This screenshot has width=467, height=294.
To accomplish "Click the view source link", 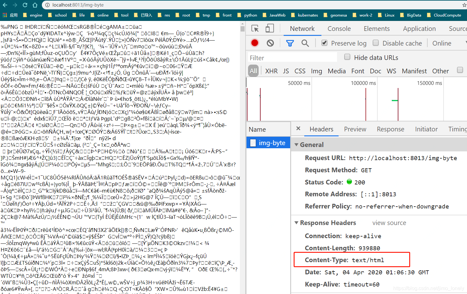I will (388, 223).
